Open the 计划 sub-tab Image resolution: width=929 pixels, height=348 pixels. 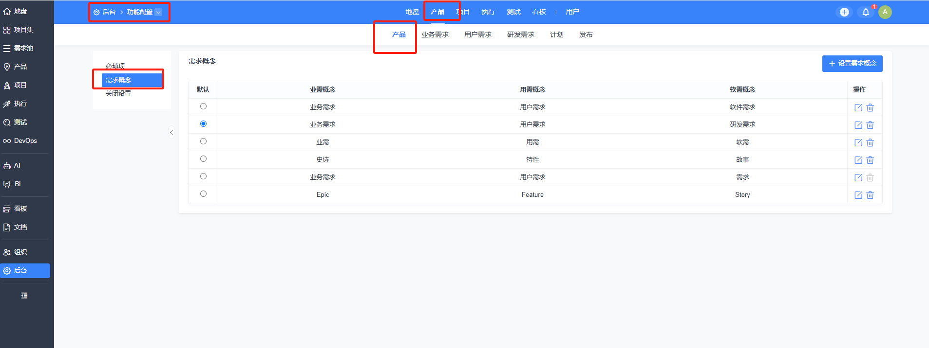tap(557, 35)
